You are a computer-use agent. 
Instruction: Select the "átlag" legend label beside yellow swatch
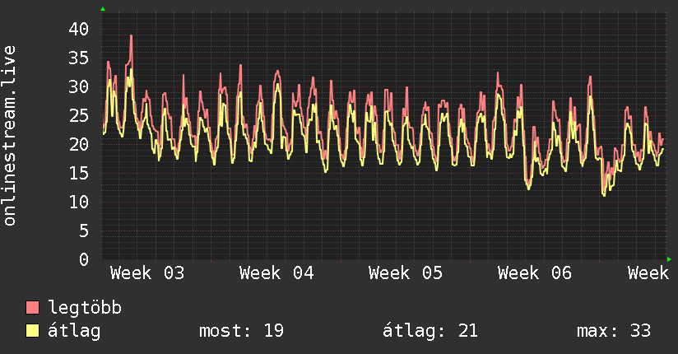75,331
